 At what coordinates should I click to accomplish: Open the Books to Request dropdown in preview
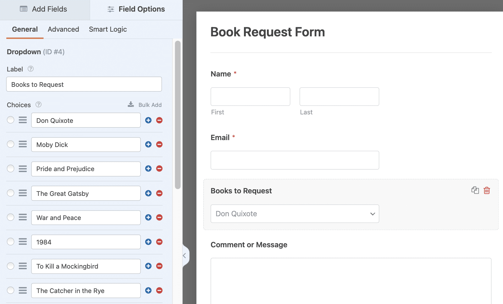pos(295,214)
